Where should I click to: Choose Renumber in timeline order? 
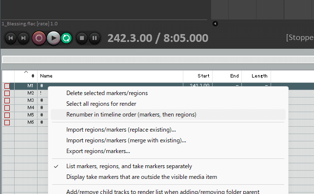[x=168, y=115]
